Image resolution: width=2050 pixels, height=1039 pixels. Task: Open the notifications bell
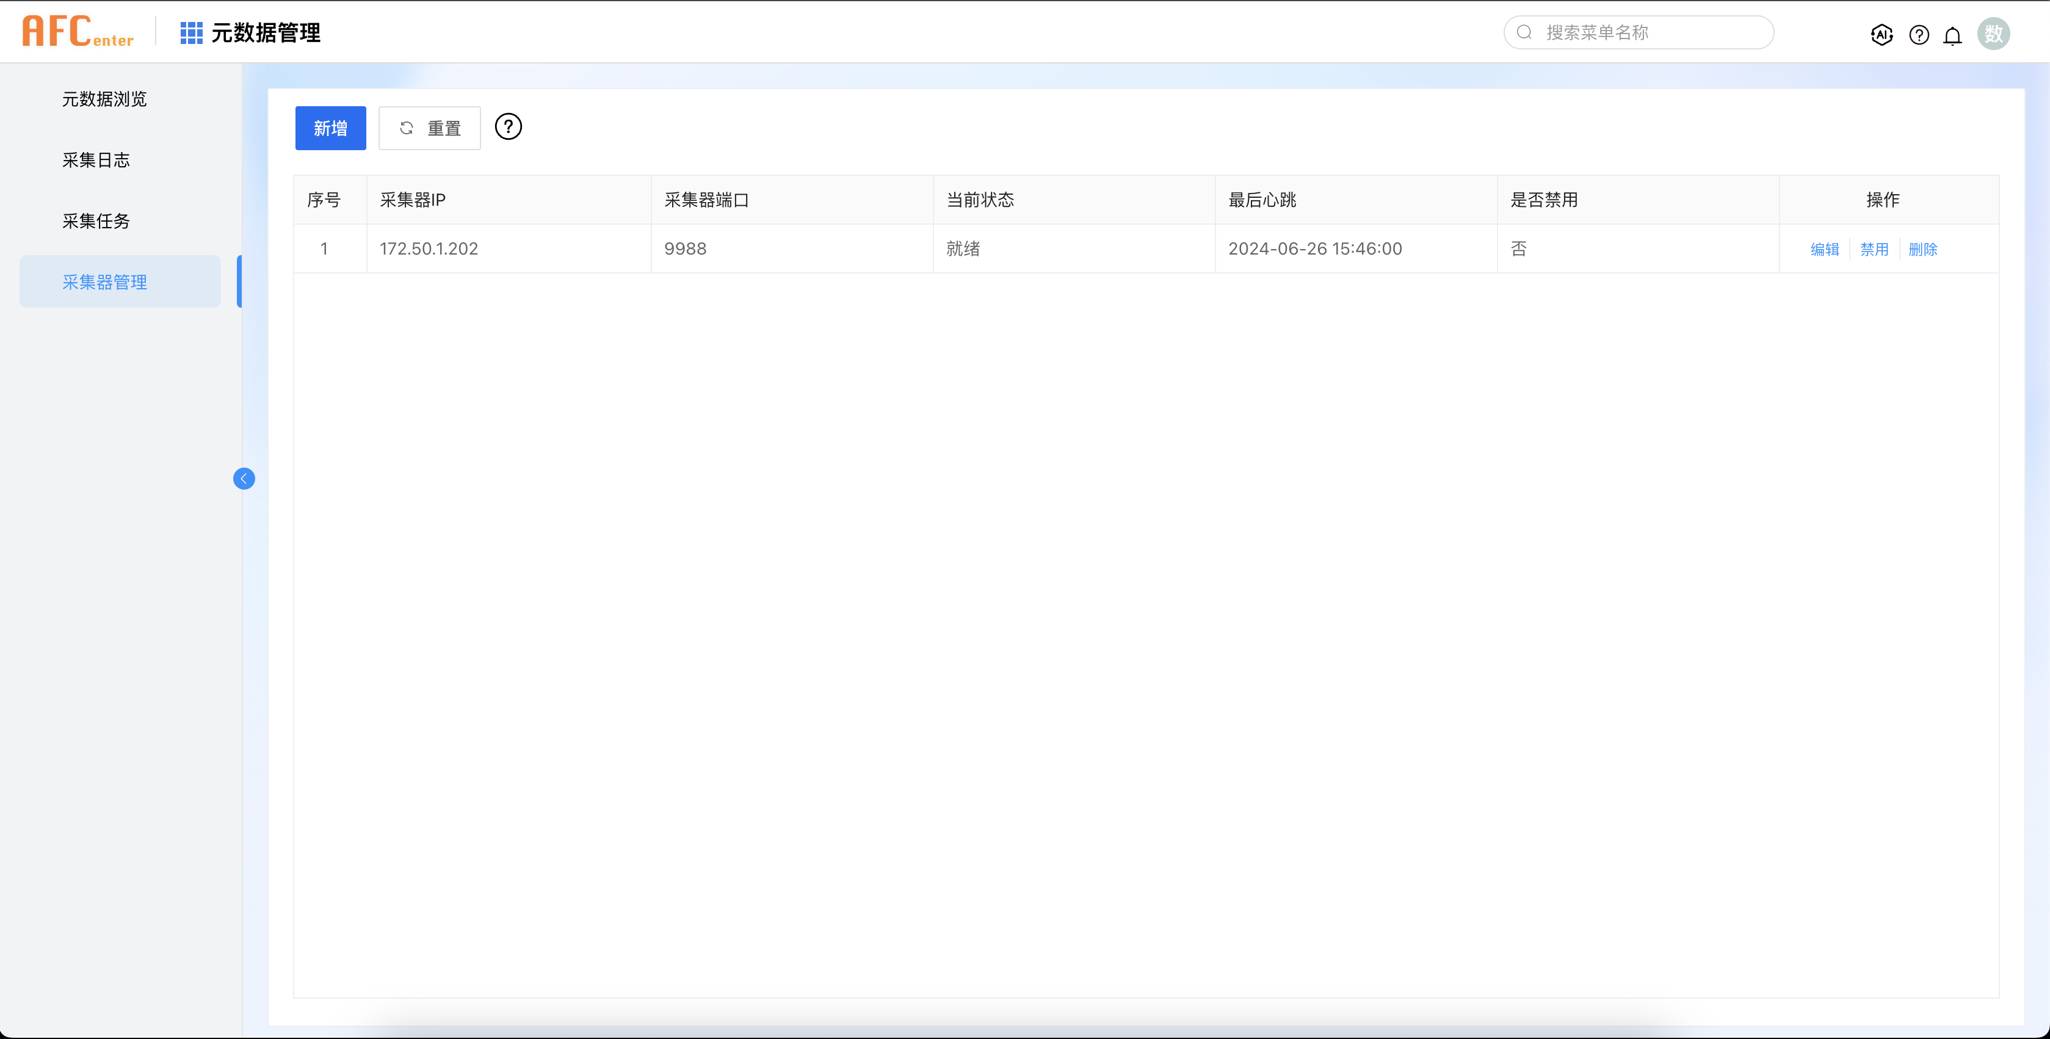(x=1952, y=36)
